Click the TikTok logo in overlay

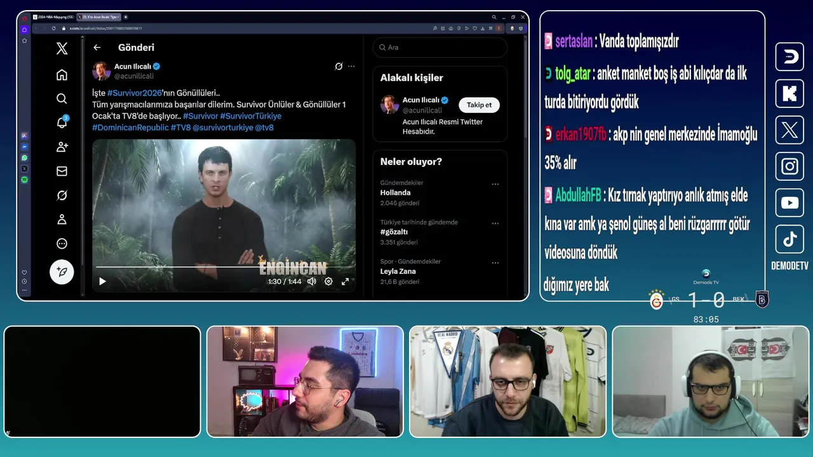pos(789,239)
